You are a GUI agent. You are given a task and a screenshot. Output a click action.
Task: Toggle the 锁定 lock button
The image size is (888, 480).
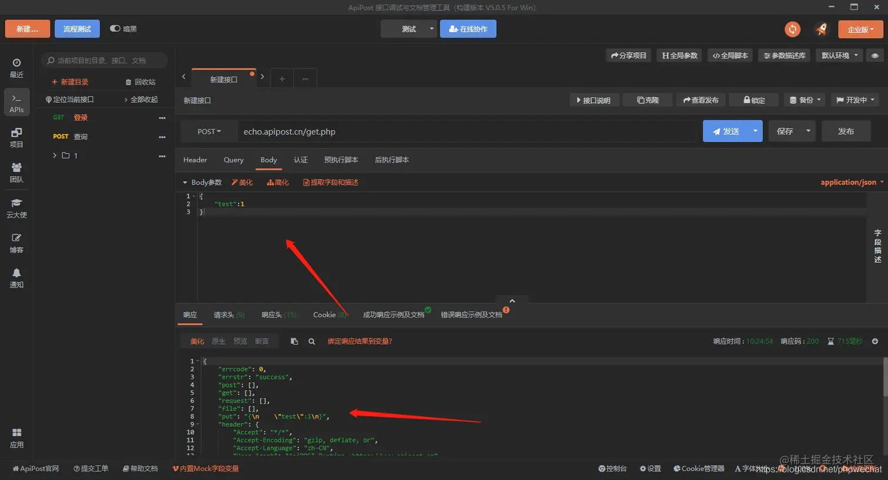tap(754, 100)
